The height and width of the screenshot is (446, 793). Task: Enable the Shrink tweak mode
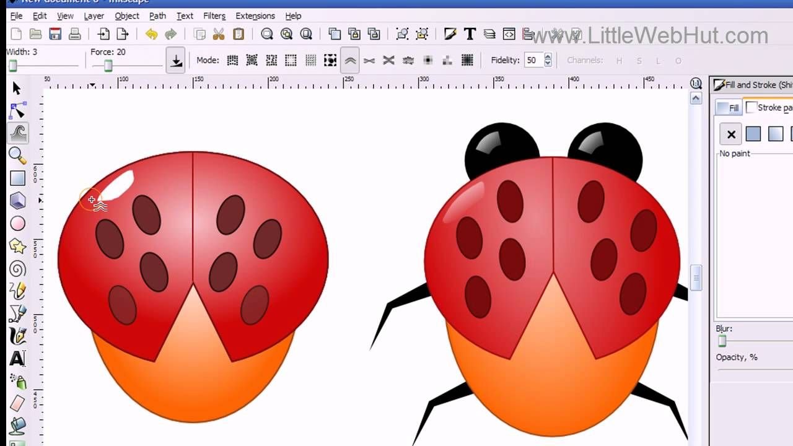pos(369,61)
